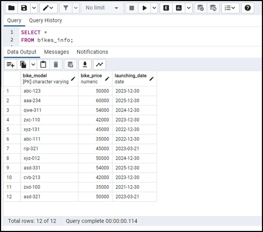The height and width of the screenshot is (232, 263).
Task: Open the No limit rows dropdown
Action: pyautogui.click(x=102, y=8)
